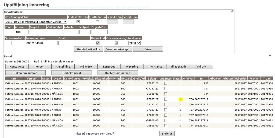Switch to the Lönespec tab
The image size is (275, 138).
pos(109,66)
